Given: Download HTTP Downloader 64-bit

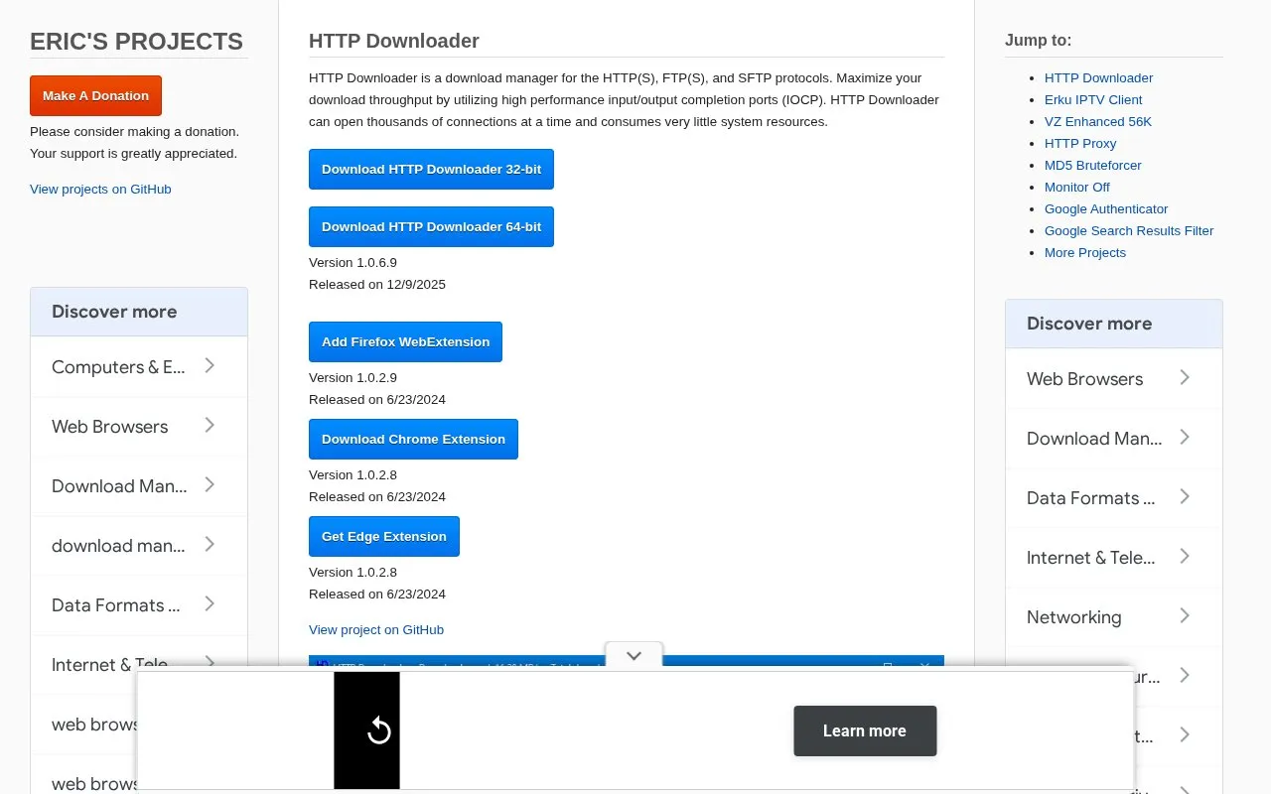Looking at the screenshot, I should [x=431, y=226].
